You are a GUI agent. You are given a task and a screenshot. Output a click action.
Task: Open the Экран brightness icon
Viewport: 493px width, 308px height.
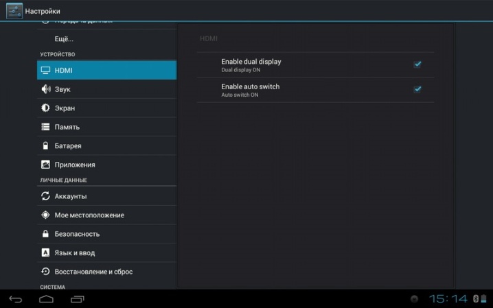[x=45, y=108]
